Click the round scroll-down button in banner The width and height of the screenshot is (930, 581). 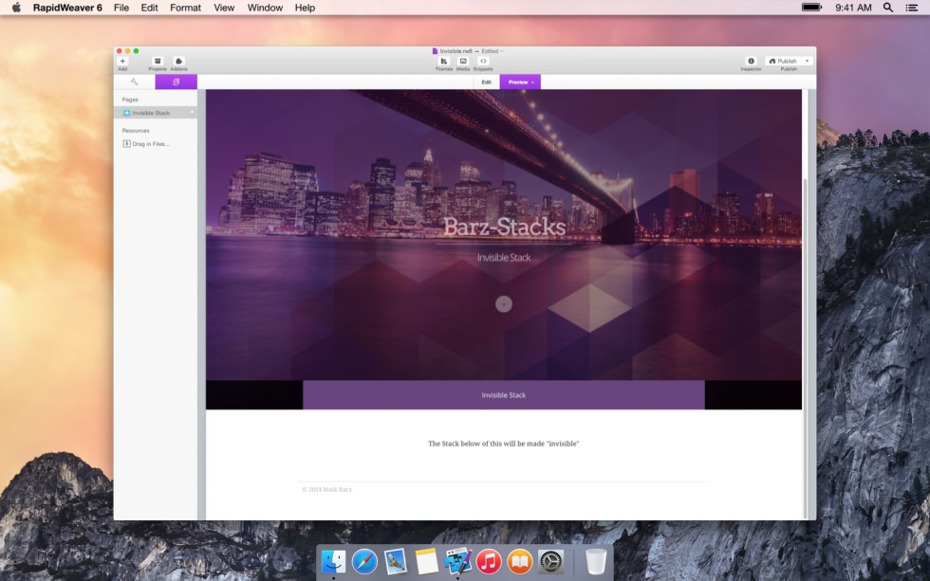coord(504,304)
